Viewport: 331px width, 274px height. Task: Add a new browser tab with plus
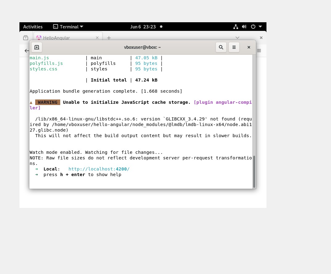click(x=109, y=38)
